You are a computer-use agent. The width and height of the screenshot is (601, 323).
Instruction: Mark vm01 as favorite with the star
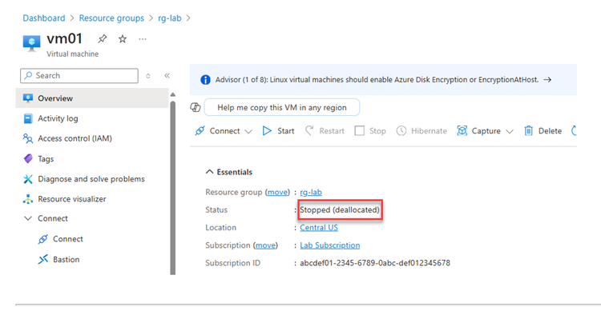pos(123,38)
